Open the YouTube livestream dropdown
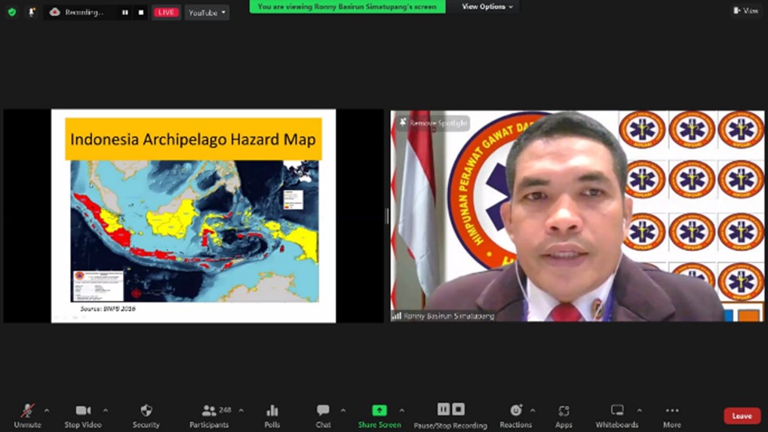Screen dimensions: 768x432 coord(207,13)
